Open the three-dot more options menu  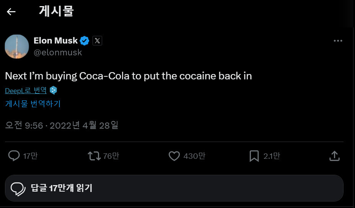point(338,41)
